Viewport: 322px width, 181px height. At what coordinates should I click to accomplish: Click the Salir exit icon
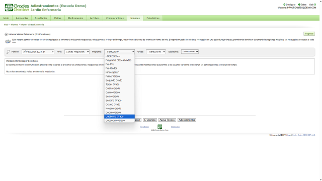315,5
